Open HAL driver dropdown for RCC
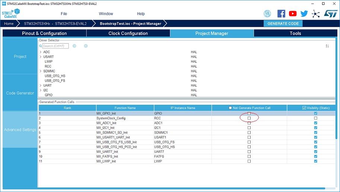The height and width of the screenshot is (192, 340). (x=194, y=66)
